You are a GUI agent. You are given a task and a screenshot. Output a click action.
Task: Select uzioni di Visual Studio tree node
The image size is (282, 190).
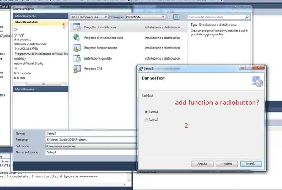[x=29, y=63]
